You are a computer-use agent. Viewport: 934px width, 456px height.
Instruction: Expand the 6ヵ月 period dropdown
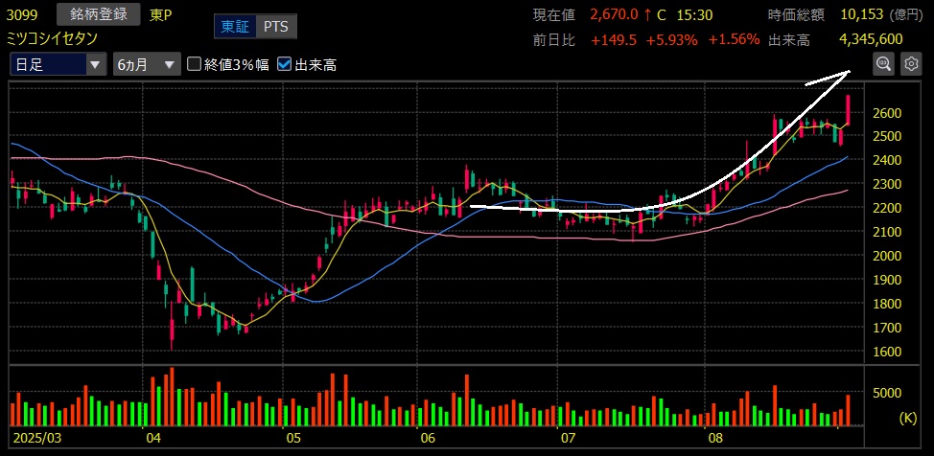(169, 64)
